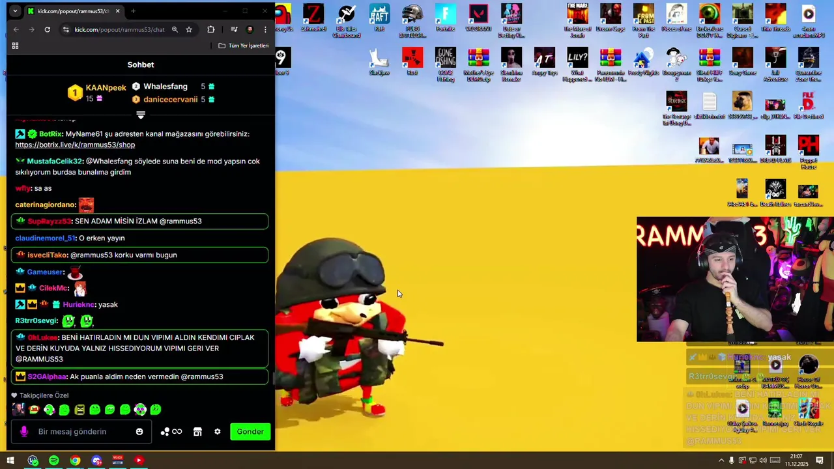Open the Slendrina Remake desktop icon

click(x=511, y=64)
